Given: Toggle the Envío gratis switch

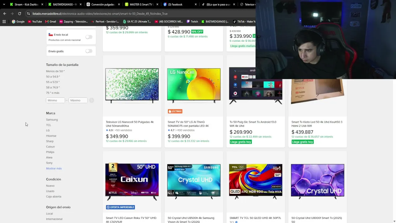Looking at the screenshot, I should pyautogui.click(x=89, y=51).
